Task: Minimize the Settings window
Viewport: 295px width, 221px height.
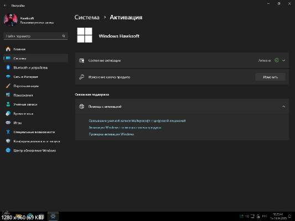Action: pos(268,3)
